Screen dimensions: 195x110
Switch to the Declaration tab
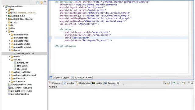coord(83,83)
